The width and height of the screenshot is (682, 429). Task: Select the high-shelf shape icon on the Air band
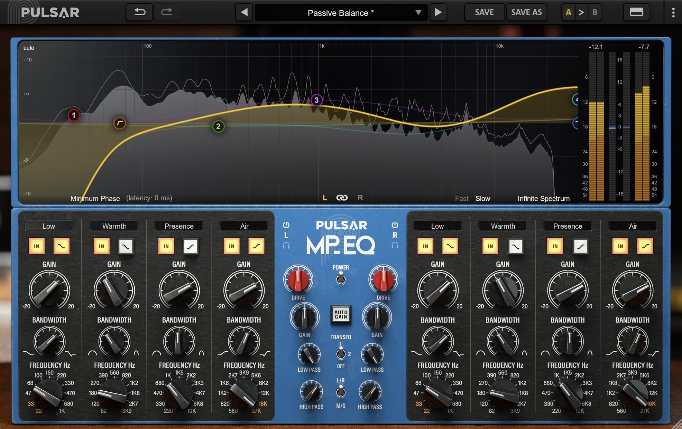[256, 246]
